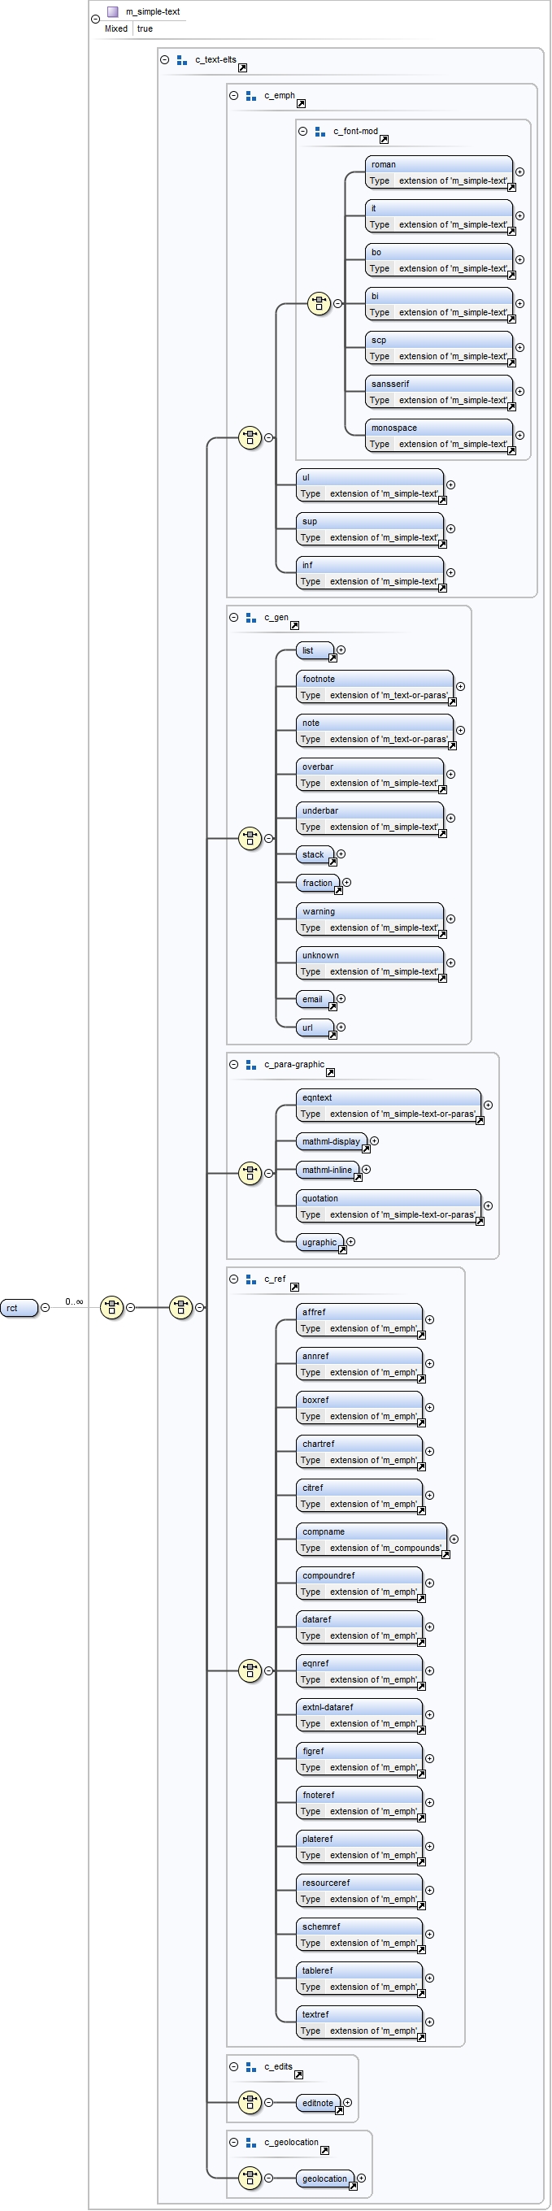Click the link arrow beside c_geolocation
The image size is (552, 2211).
324,2150
